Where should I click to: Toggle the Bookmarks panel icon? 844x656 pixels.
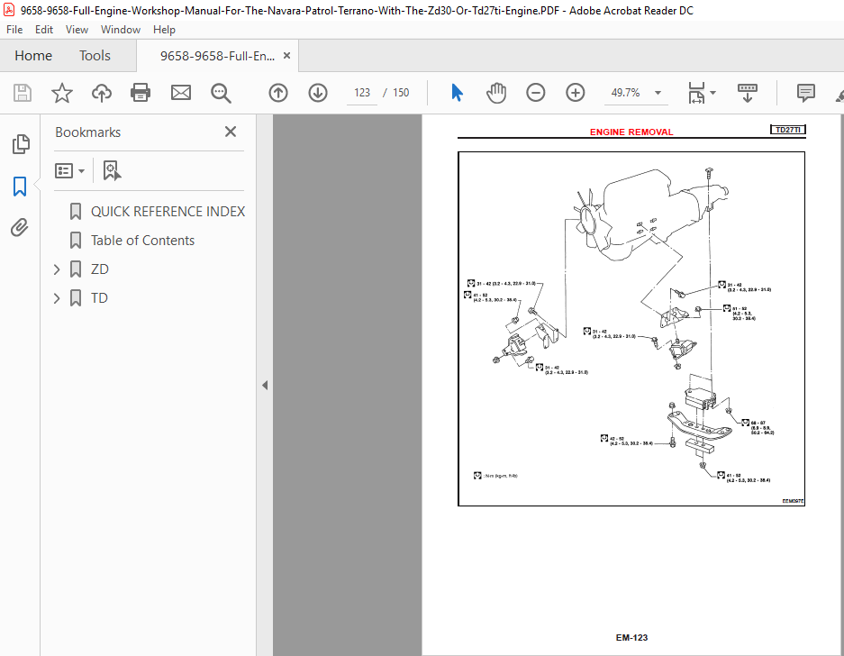coord(20,187)
